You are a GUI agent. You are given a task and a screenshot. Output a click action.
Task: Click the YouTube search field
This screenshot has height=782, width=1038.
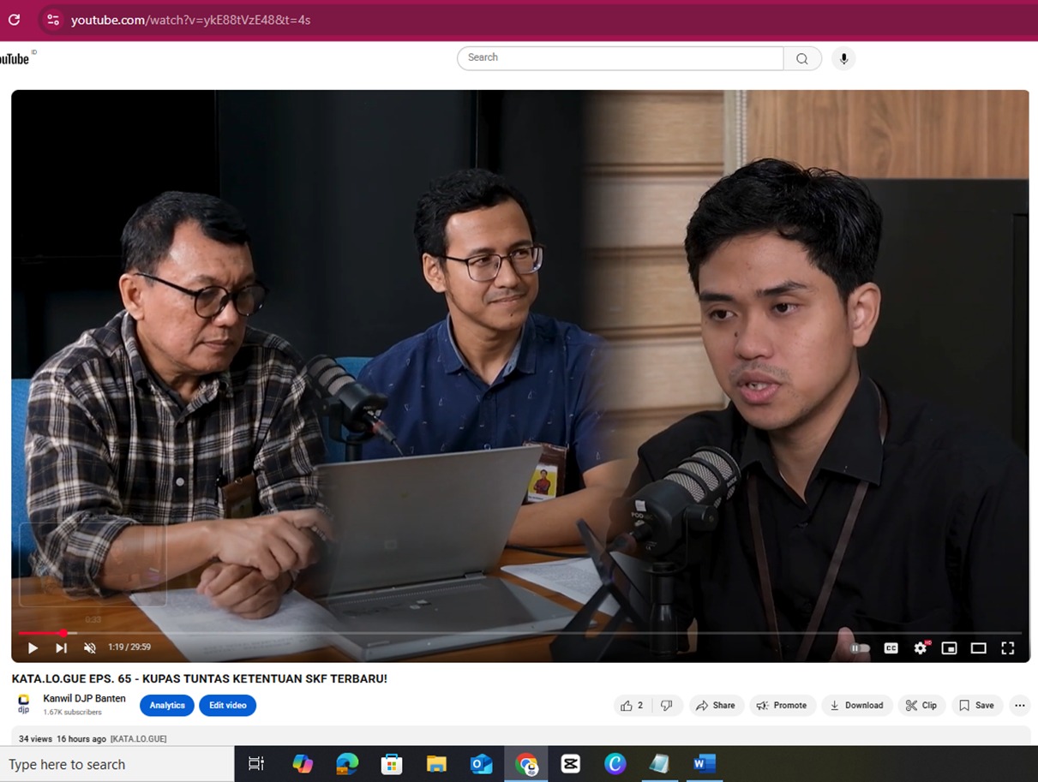(621, 58)
